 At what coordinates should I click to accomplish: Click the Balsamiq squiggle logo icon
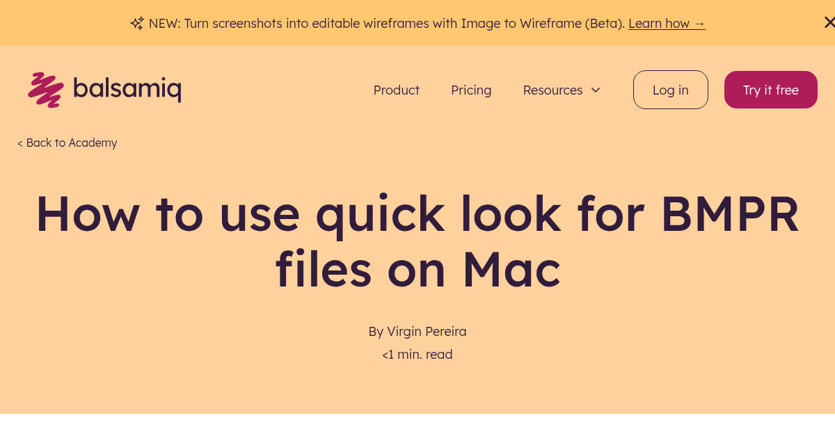pos(46,89)
